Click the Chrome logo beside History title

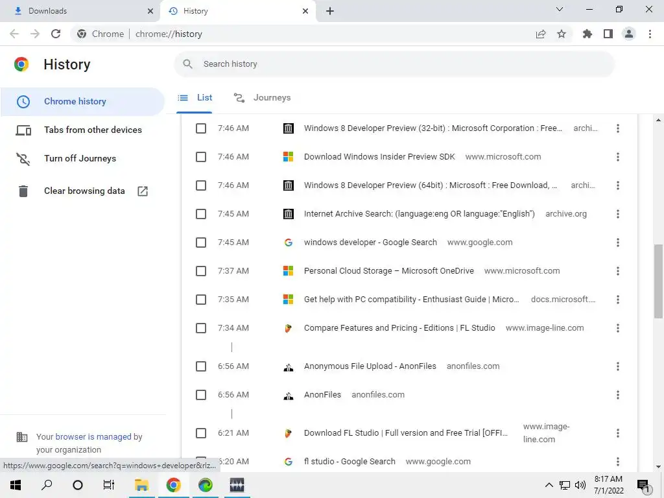tap(21, 64)
